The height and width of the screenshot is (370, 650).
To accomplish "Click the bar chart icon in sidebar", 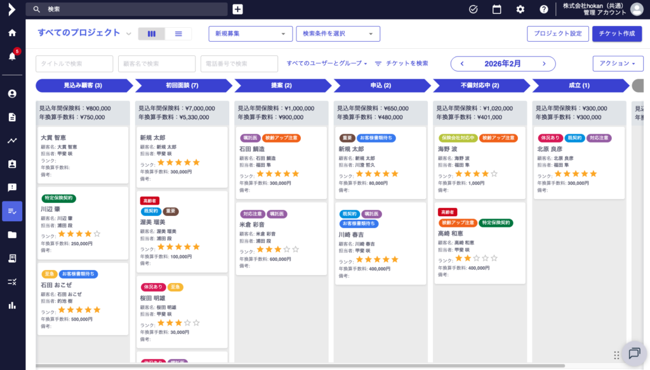I will [x=12, y=305].
